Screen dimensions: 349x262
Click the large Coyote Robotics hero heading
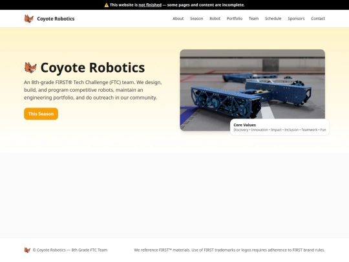coord(92,67)
